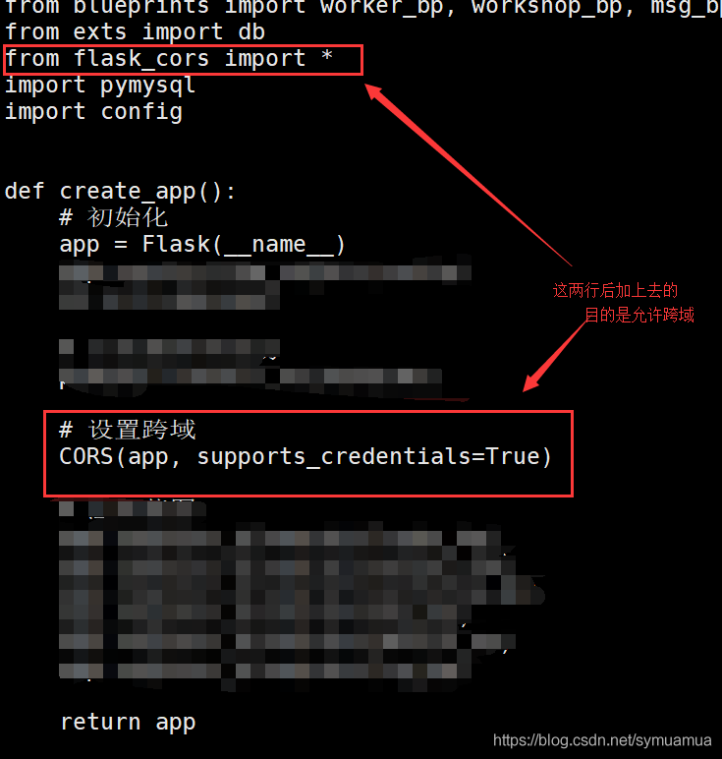Viewport: 722px width, 759px height.
Task: Click the upper red arrow head near flask_cors
Action: [x=375, y=91]
